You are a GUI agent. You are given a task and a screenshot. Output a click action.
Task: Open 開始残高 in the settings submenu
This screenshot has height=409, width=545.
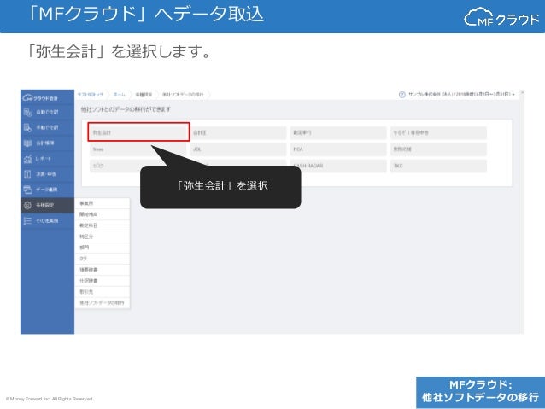point(103,214)
